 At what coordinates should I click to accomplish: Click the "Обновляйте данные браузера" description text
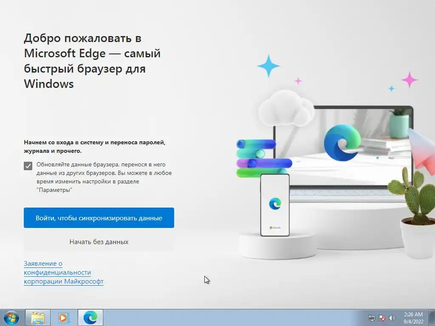pyautogui.click(x=104, y=177)
